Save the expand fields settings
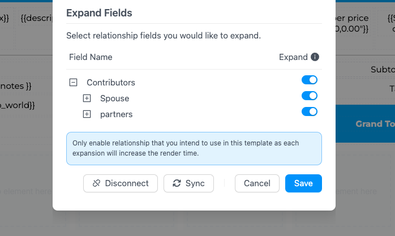Viewport: 395px width, 236px height. click(x=303, y=183)
